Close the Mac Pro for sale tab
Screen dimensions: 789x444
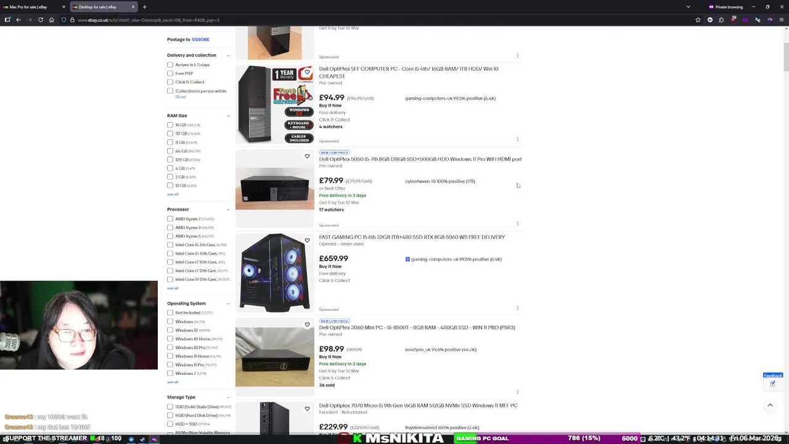(x=63, y=7)
